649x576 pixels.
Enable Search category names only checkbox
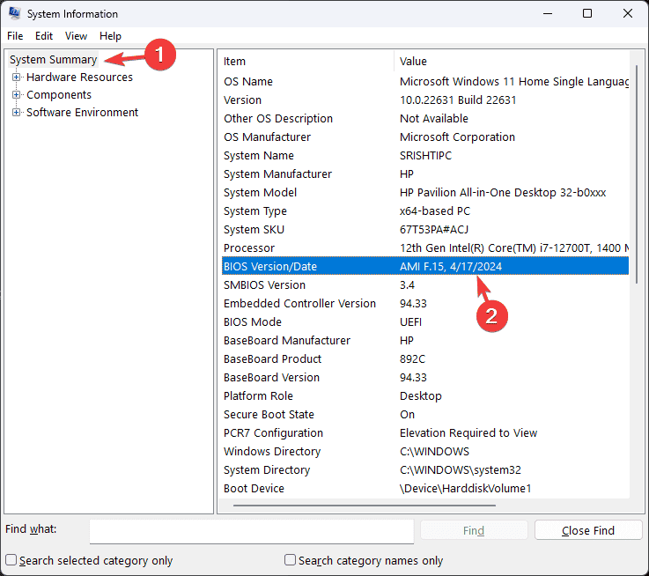(290, 560)
